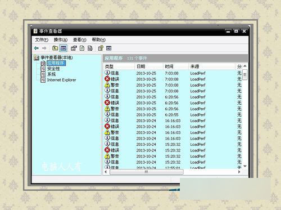Click the yellow warning icon at 7:03:08
This screenshot has height=210, width=281.
pyautogui.click(x=107, y=85)
